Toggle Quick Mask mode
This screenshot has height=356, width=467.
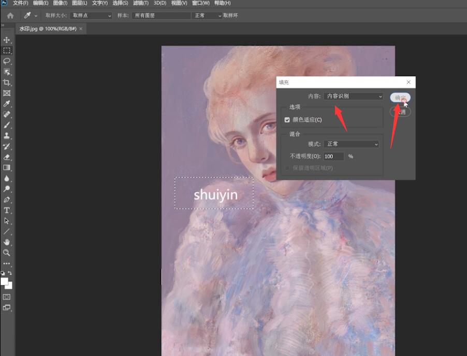(x=7, y=297)
